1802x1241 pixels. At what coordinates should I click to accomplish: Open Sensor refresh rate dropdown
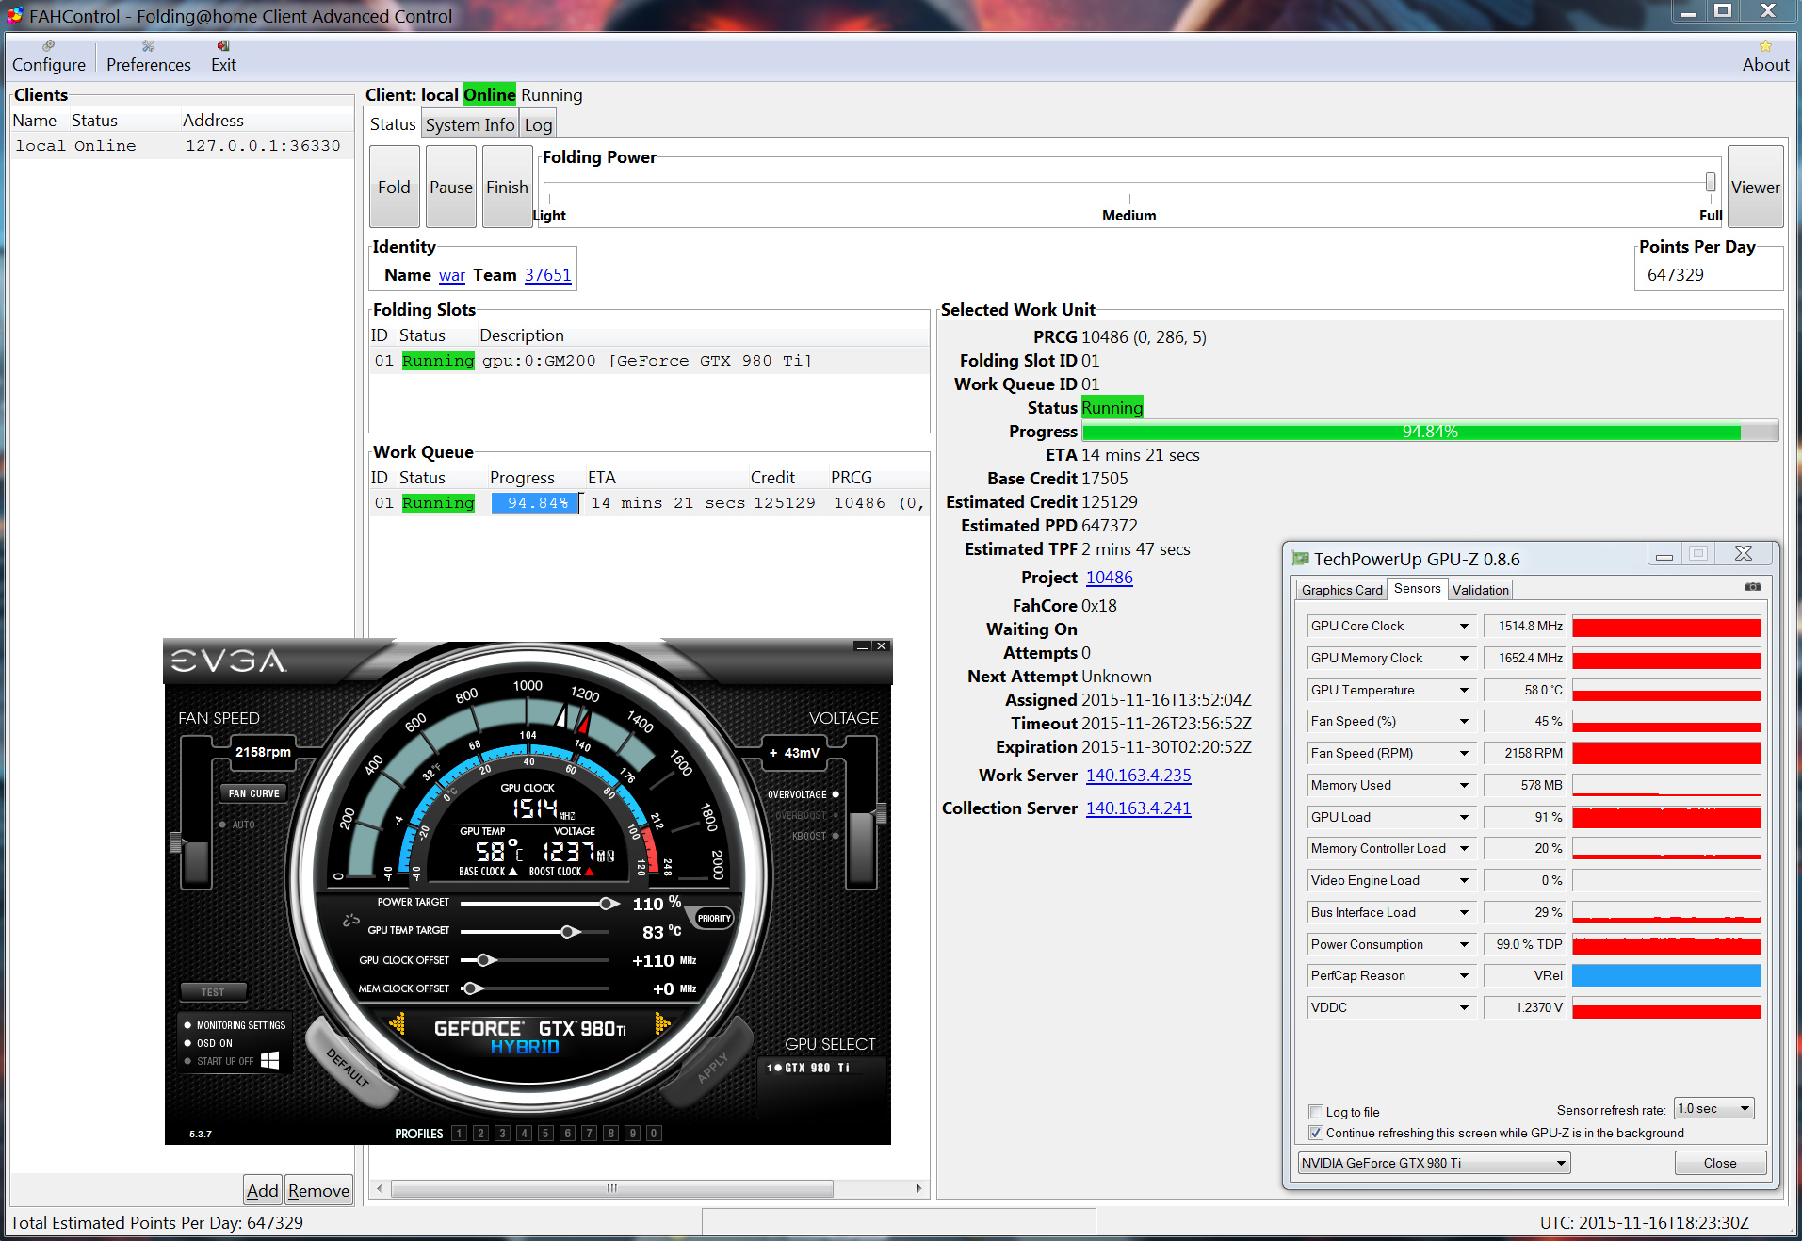tap(1713, 1108)
